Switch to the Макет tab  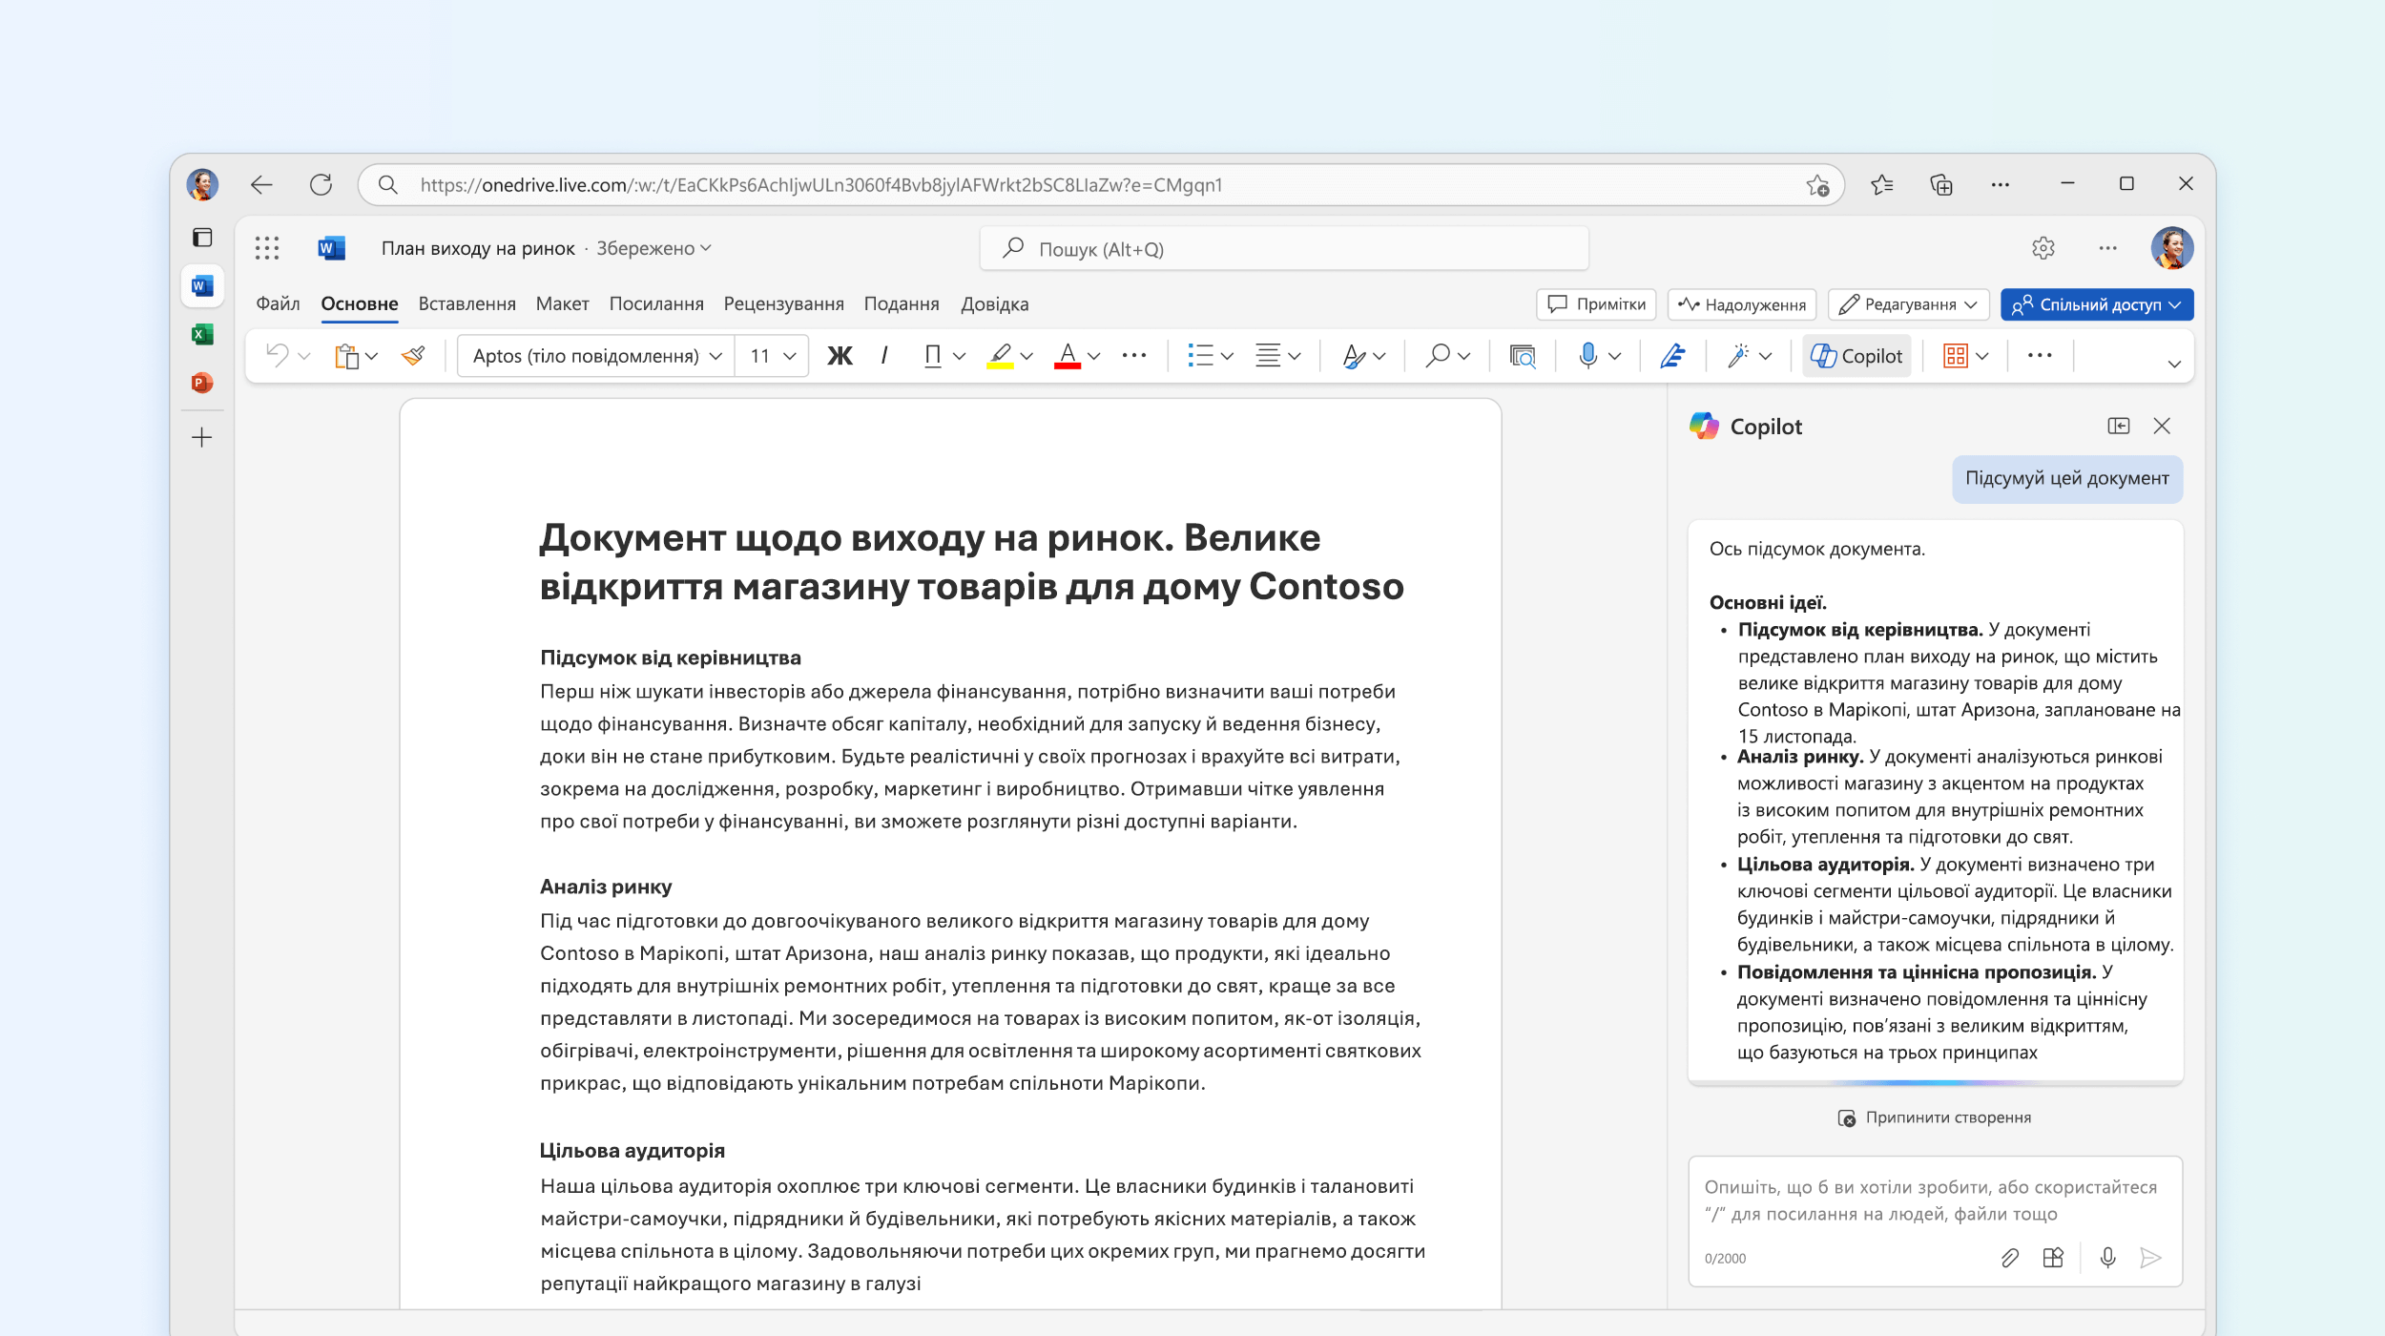pos(562,303)
